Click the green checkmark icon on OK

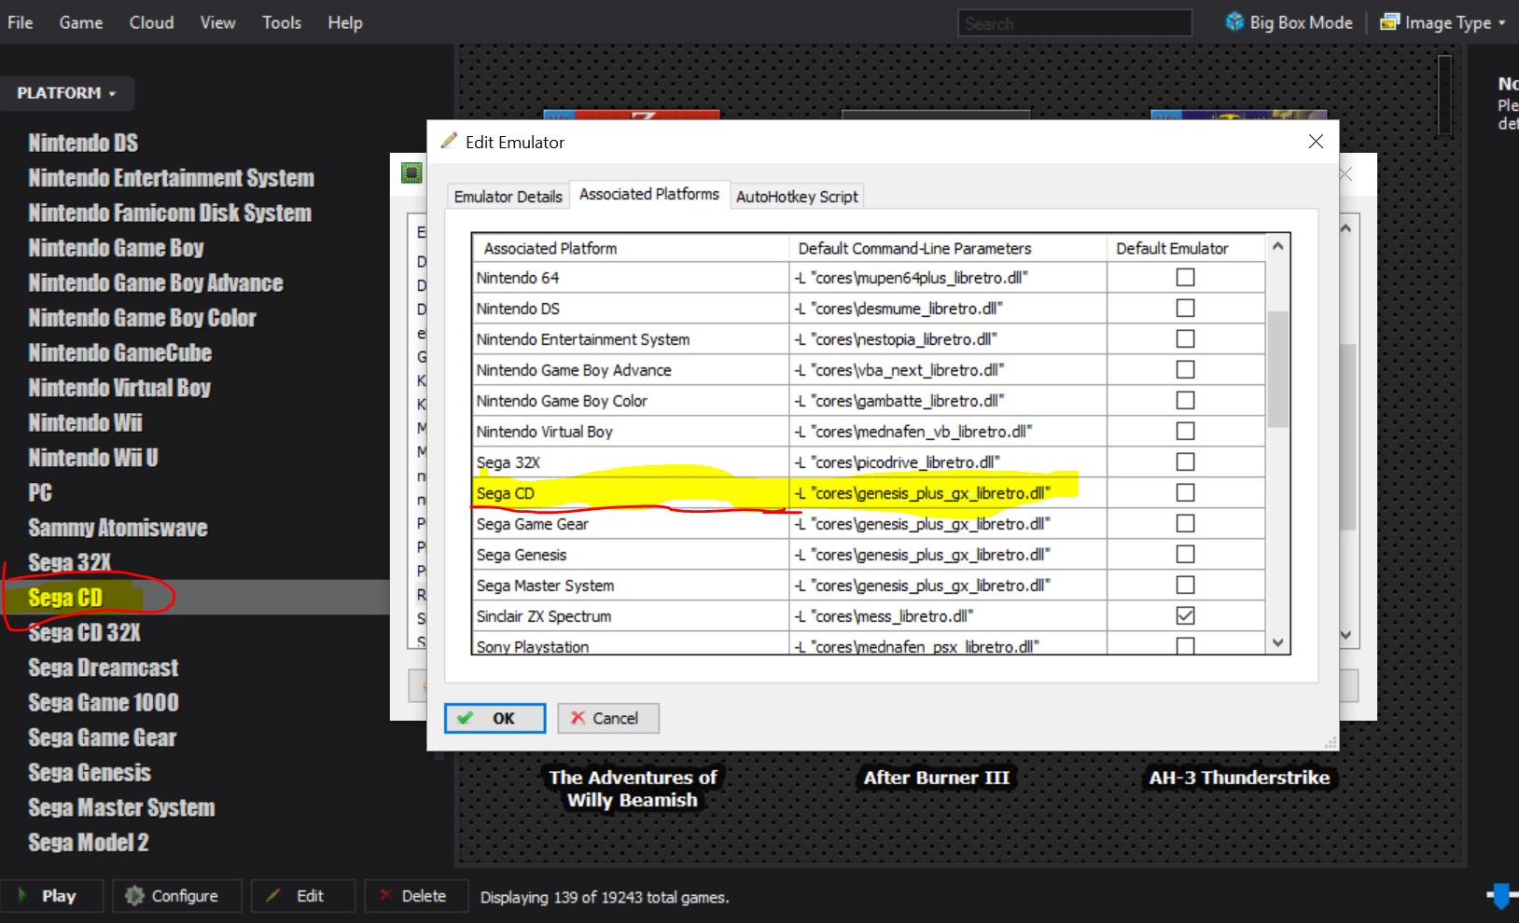click(x=465, y=718)
